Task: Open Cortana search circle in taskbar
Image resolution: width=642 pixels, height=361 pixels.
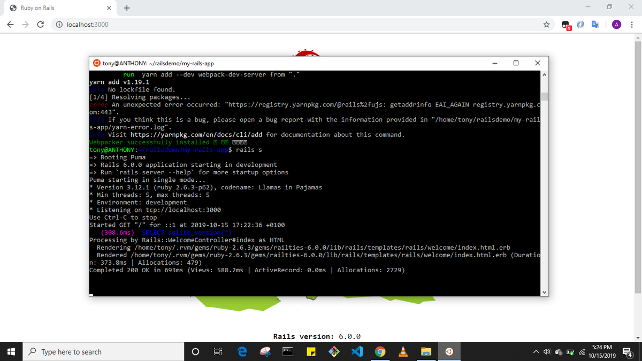Action: point(195,351)
